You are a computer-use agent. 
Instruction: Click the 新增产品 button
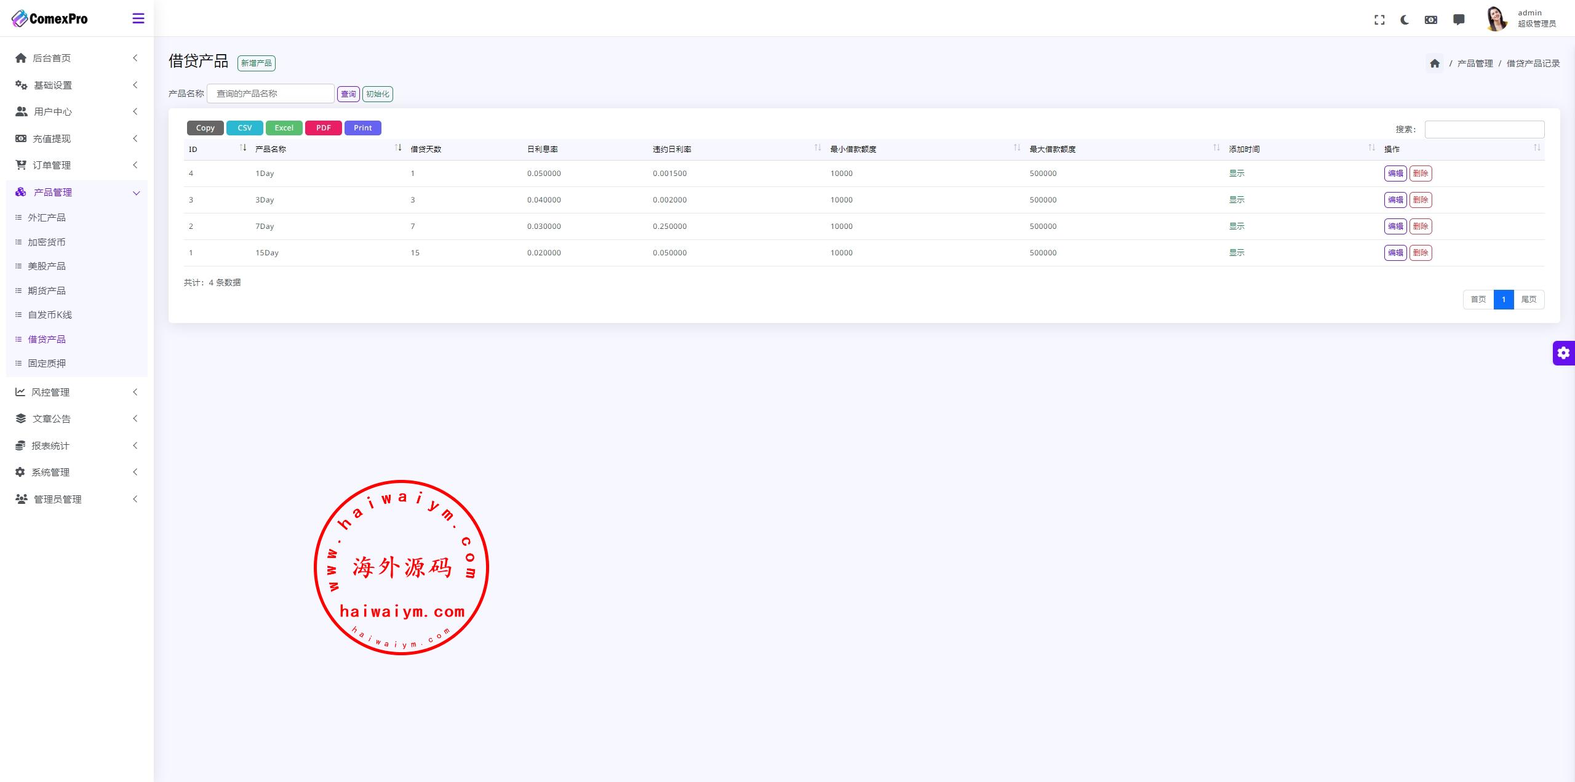(x=256, y=63)
